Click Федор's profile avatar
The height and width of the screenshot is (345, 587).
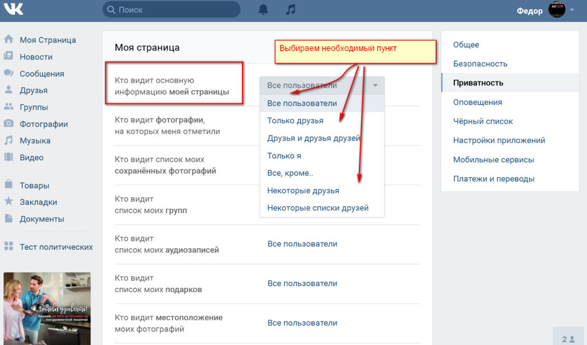[557, 9]
